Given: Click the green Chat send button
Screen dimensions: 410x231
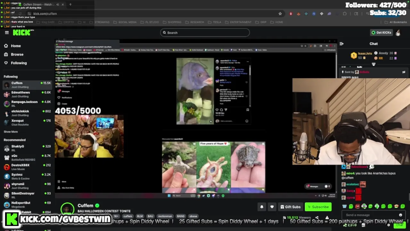Looking at the screenshot, I should tap(399, 225).
